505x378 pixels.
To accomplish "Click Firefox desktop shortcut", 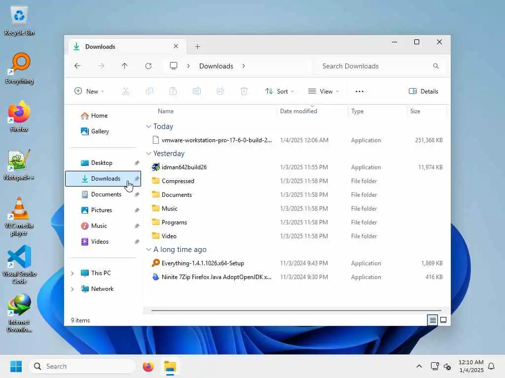I will coord(19,116).
